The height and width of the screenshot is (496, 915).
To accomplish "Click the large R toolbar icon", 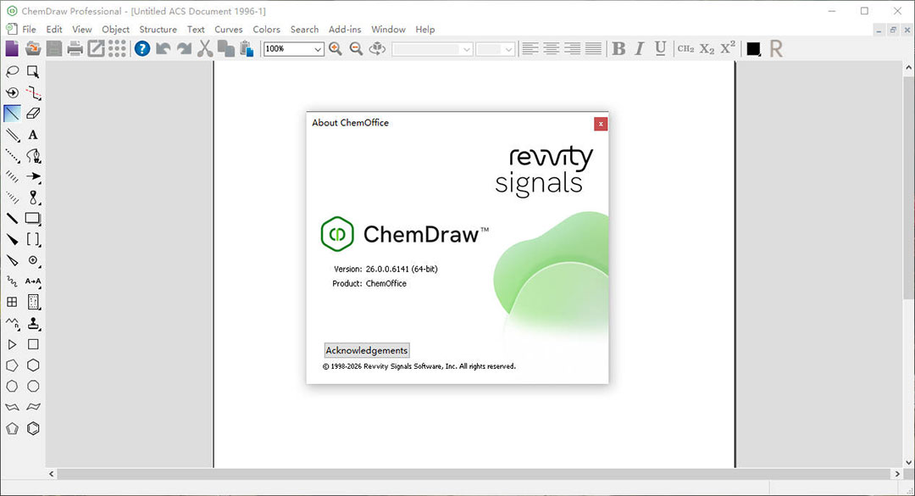I will pos(775,48).
